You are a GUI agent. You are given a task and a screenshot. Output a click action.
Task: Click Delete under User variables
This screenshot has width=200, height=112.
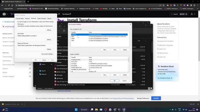pos(125,50)
